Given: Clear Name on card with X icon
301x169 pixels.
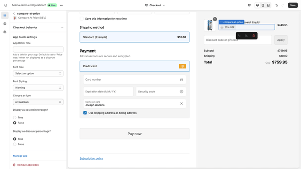Looking at the screenshot, I should tap(182, 104).
